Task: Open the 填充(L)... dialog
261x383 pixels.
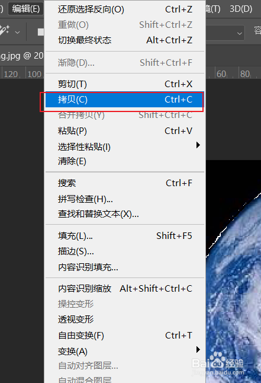Action: point(125,236)
